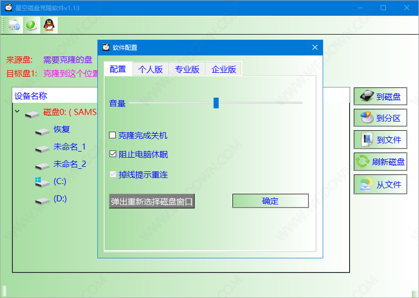Click the app icon in main title bar

pyautogui.click(x=9, y=8)
